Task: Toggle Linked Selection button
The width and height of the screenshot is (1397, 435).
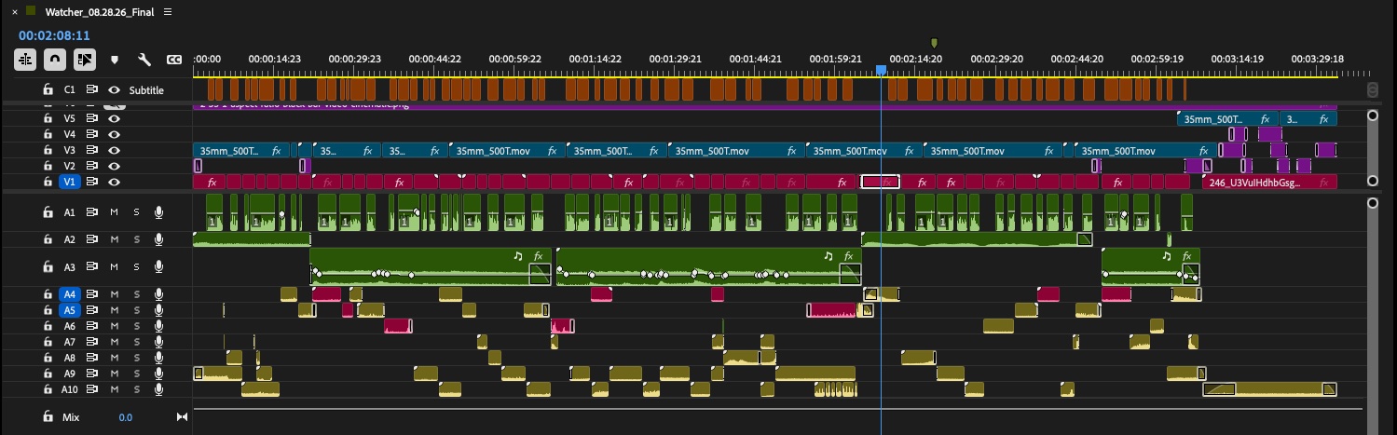Action: pyautogui.click(x=84, y=60)
